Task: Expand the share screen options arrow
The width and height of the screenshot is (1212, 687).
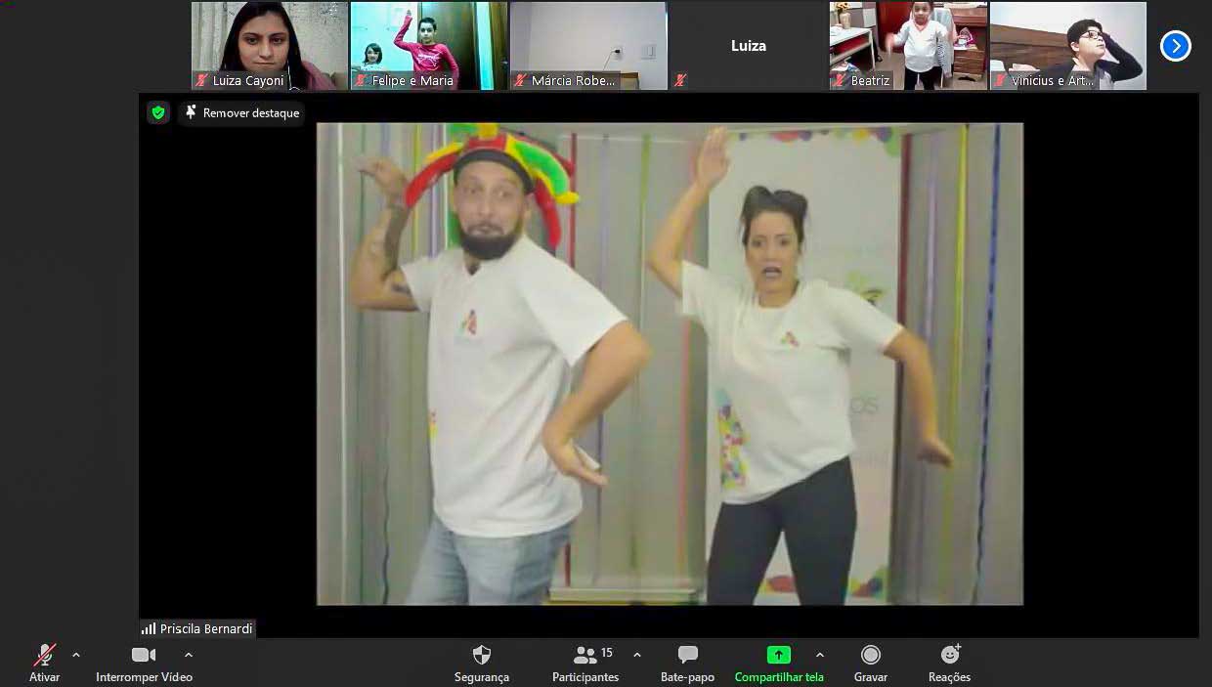Action: pos(820,655)
